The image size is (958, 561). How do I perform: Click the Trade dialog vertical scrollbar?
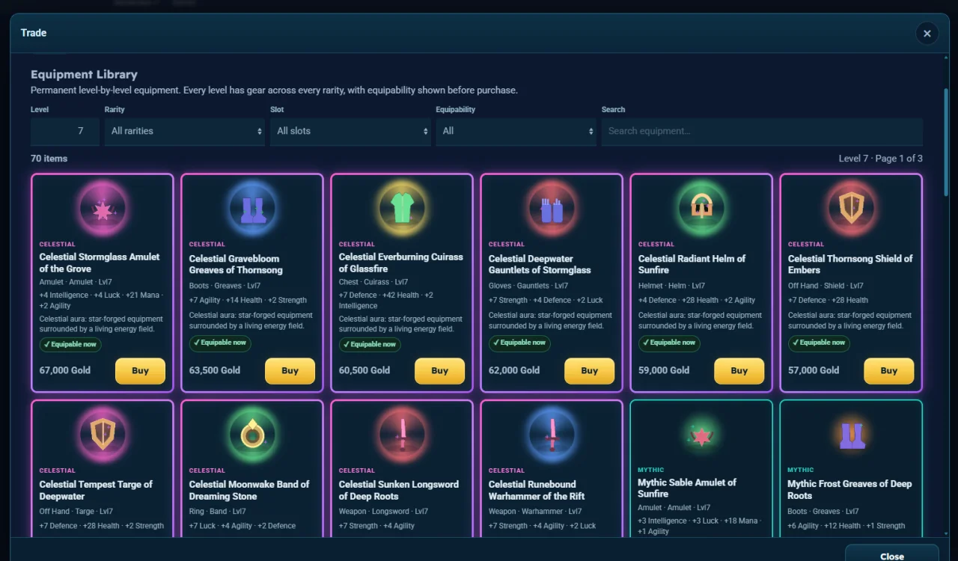click(x=945, y=142)
